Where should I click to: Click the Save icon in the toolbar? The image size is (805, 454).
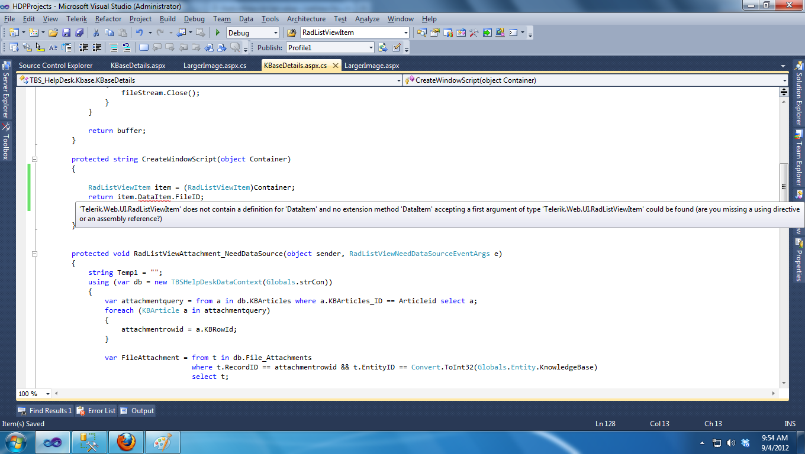[66, 33]
